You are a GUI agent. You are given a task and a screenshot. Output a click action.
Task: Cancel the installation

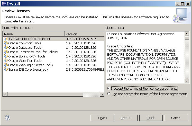(176, 118)
